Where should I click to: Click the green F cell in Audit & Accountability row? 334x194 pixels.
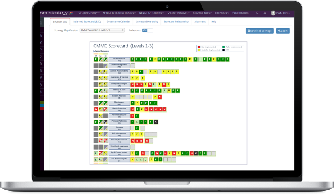coord(141,72)
